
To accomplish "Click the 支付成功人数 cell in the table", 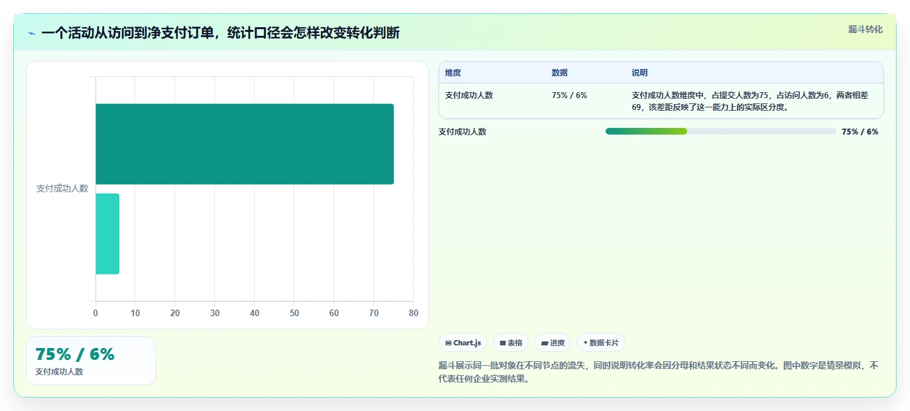I will [469, 95].
